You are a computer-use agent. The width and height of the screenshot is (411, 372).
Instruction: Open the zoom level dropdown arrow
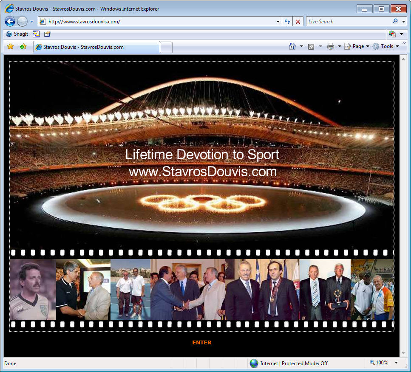point(396,363)
